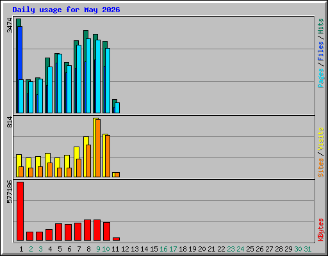Click day 24 on the x-axis

[x=240, y=249]
